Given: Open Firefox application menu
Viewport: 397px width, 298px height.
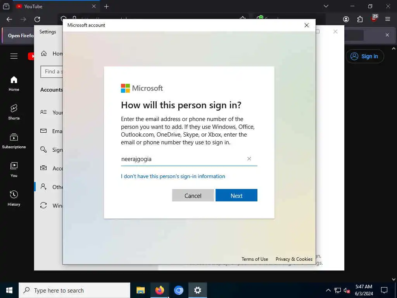Looking at the screenshot, I should click(x=388, y=19).
